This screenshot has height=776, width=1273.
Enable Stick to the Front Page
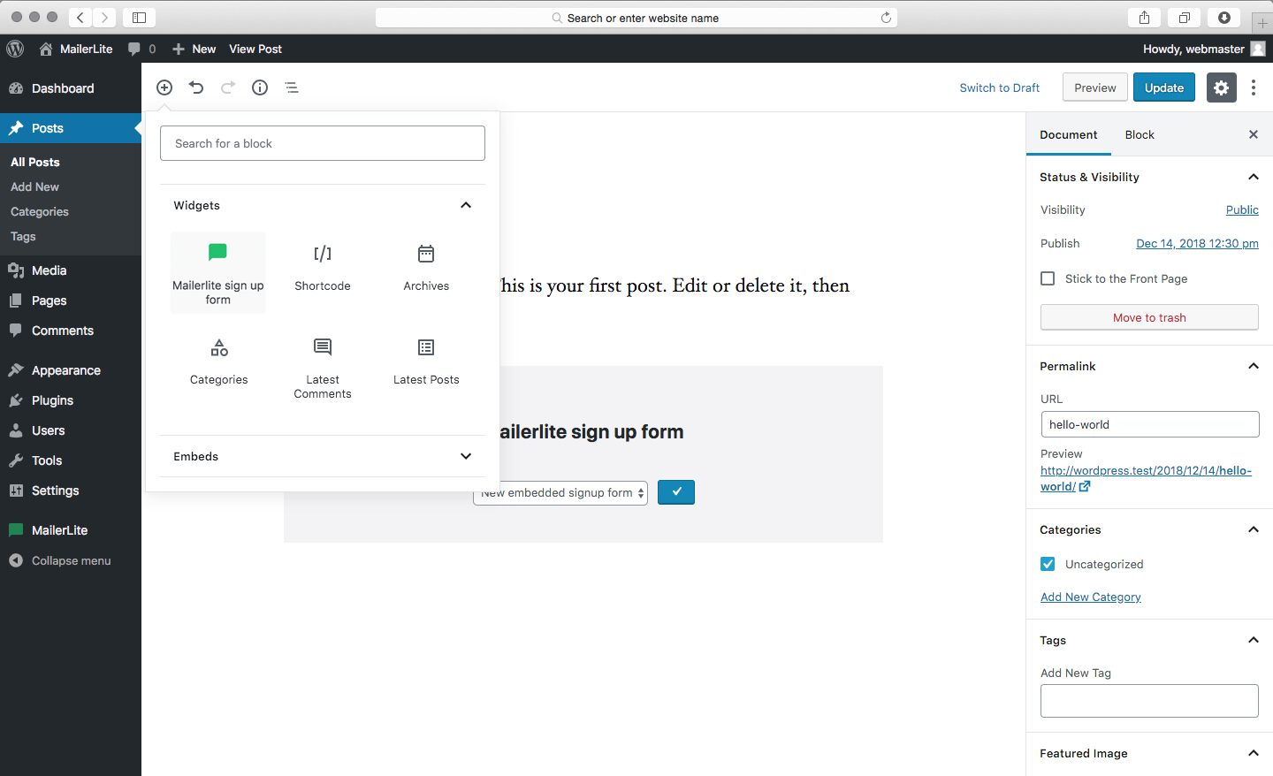pos(1048,278)
